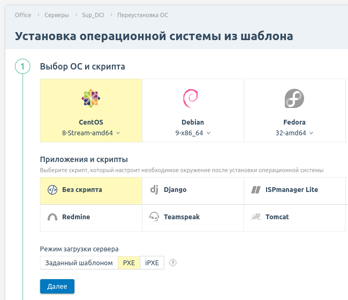Select the CentOS logo icon
This screenshot has width=348, height=300.
pos(91,98)
